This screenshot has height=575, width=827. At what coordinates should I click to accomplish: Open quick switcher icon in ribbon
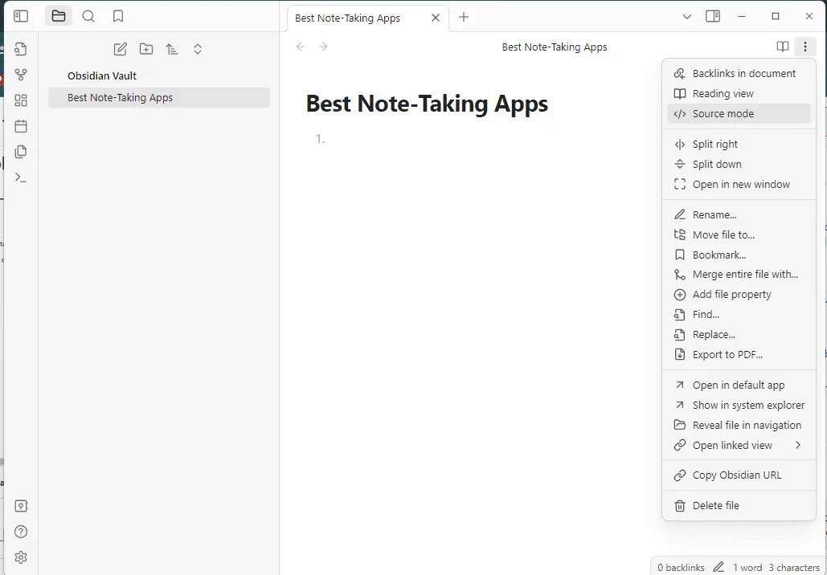pos(21,49)
